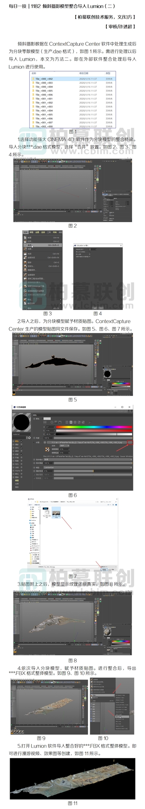145x809 pixels.
Task: Toggle the 颜色 channel checkbox
Action: point(21,441)
